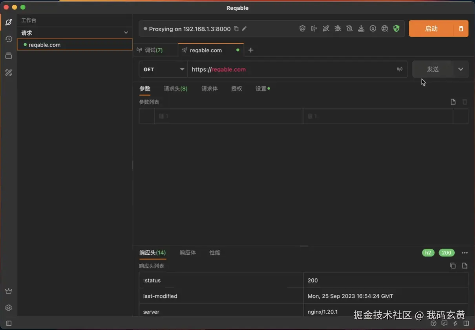Select the 请求体 body tab

pos(210,89)
